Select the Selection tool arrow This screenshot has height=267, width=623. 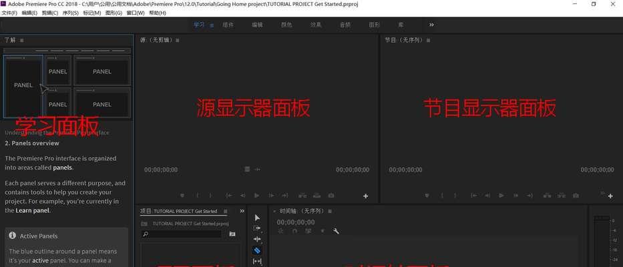(257, 218)
